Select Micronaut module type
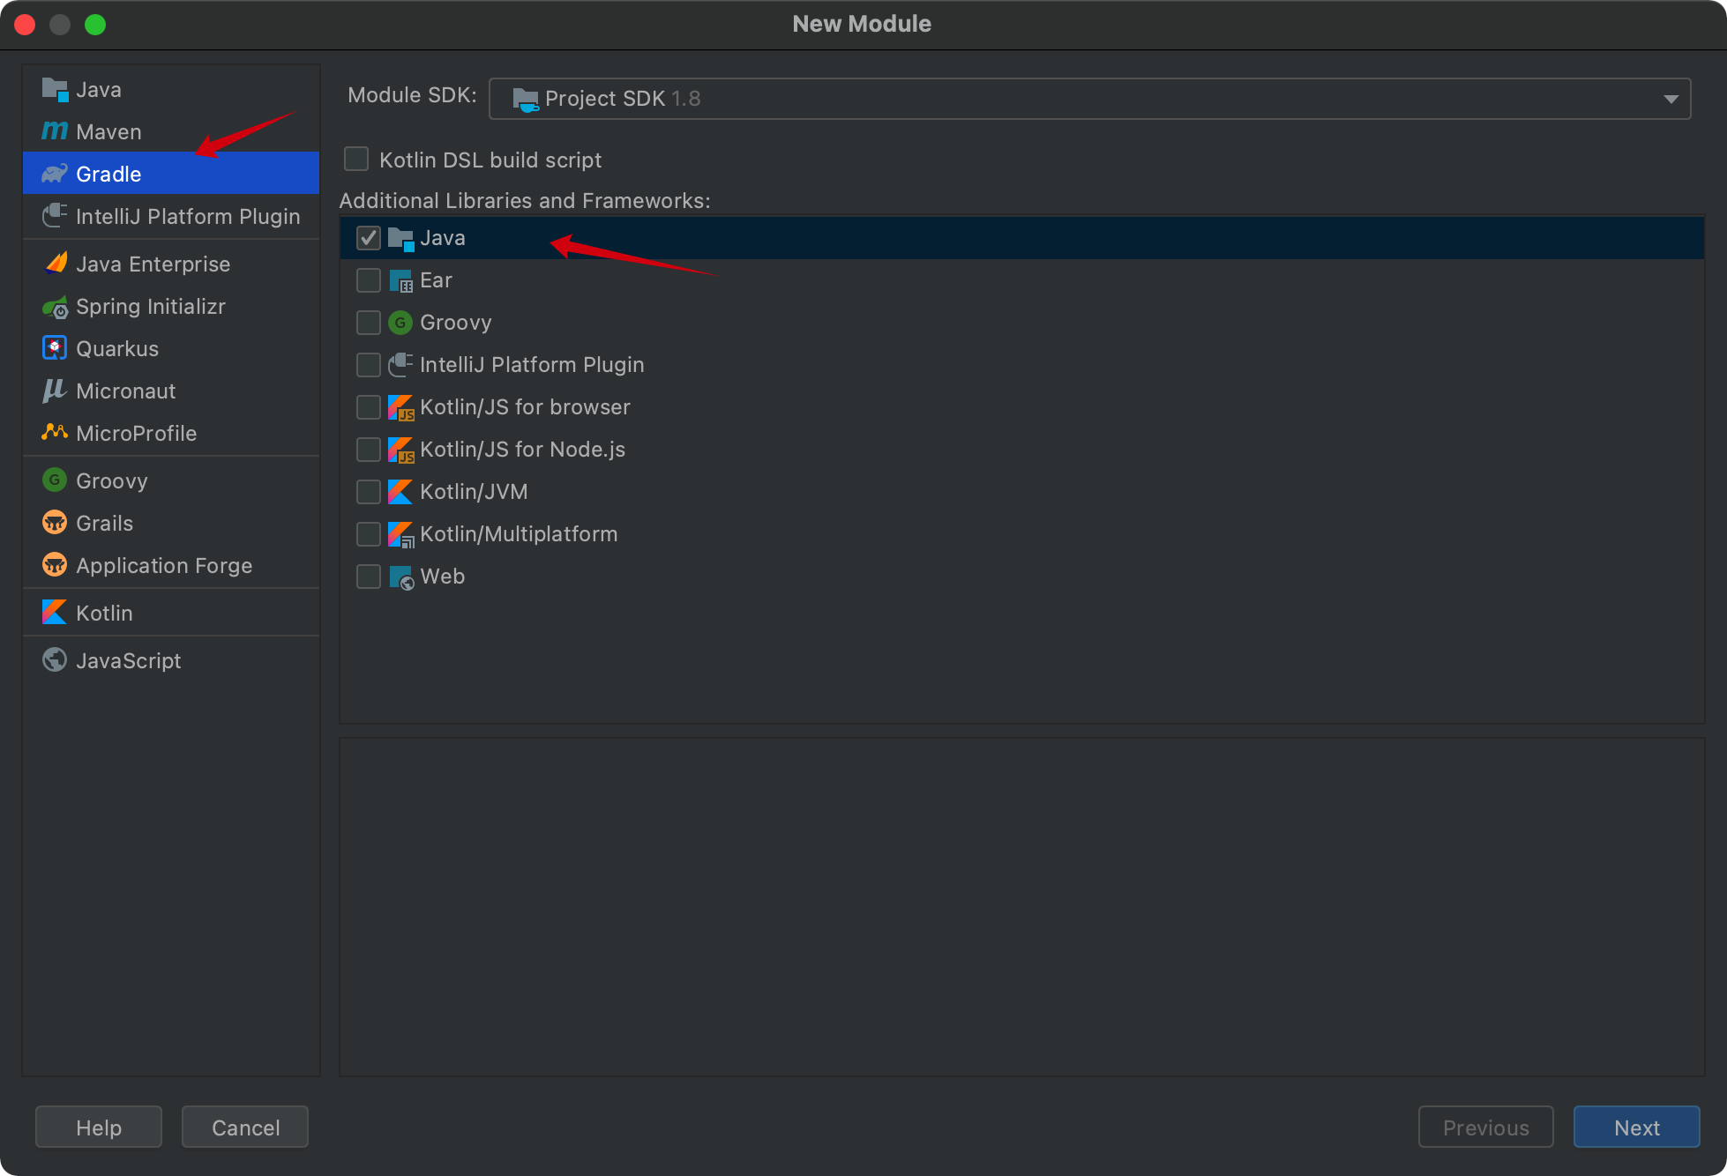The height and width of the screenshot is (1176, 1727). [x=171, y=391]
